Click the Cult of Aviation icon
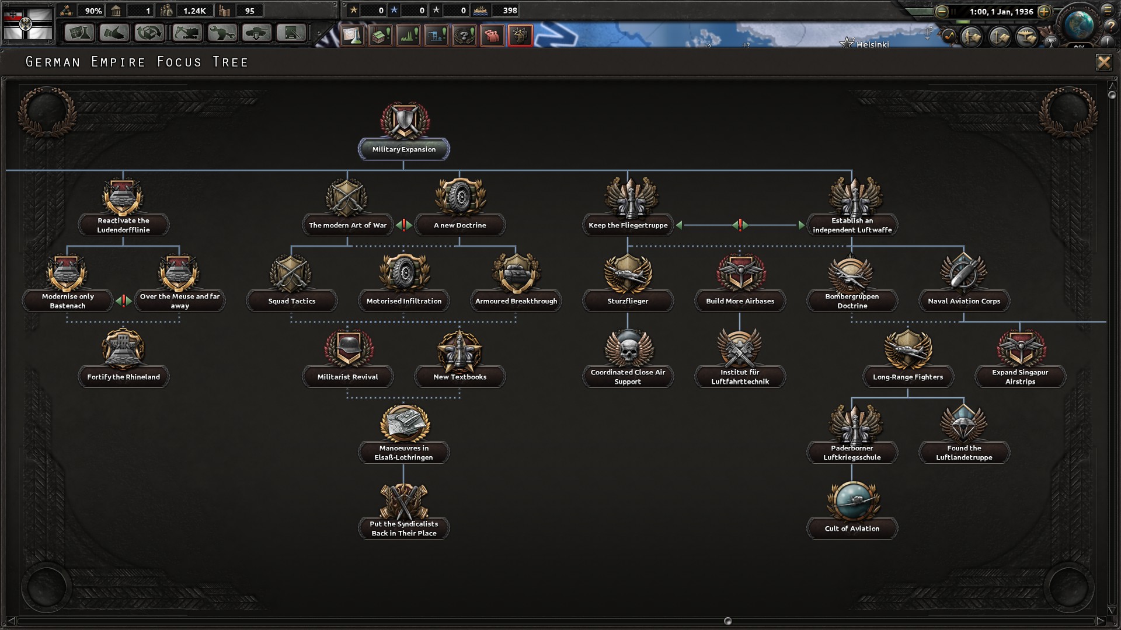 pos(852,501)
